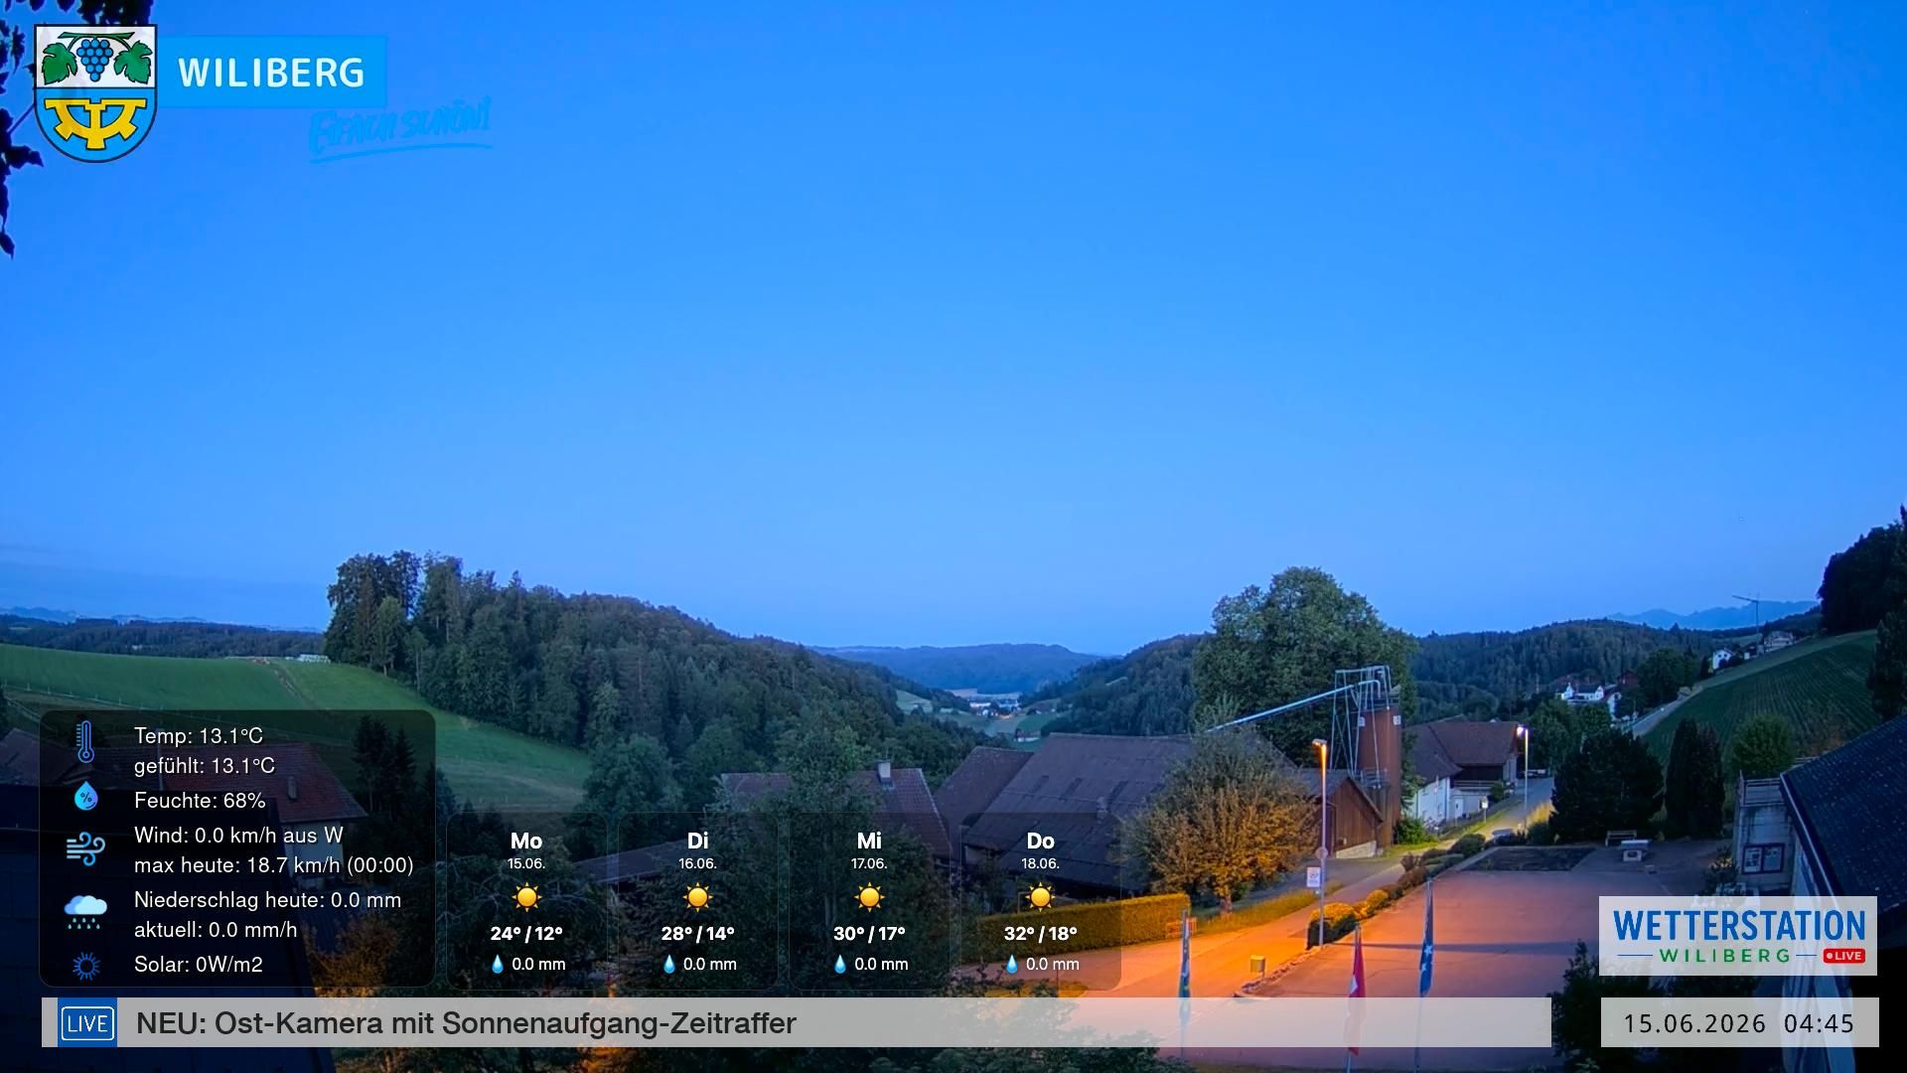Image resolution: width=1907 pixels, height=1073 pixels.
Task: Click 'Niederschlag heute: 0.0 mm' text
Action: [268, 900]
